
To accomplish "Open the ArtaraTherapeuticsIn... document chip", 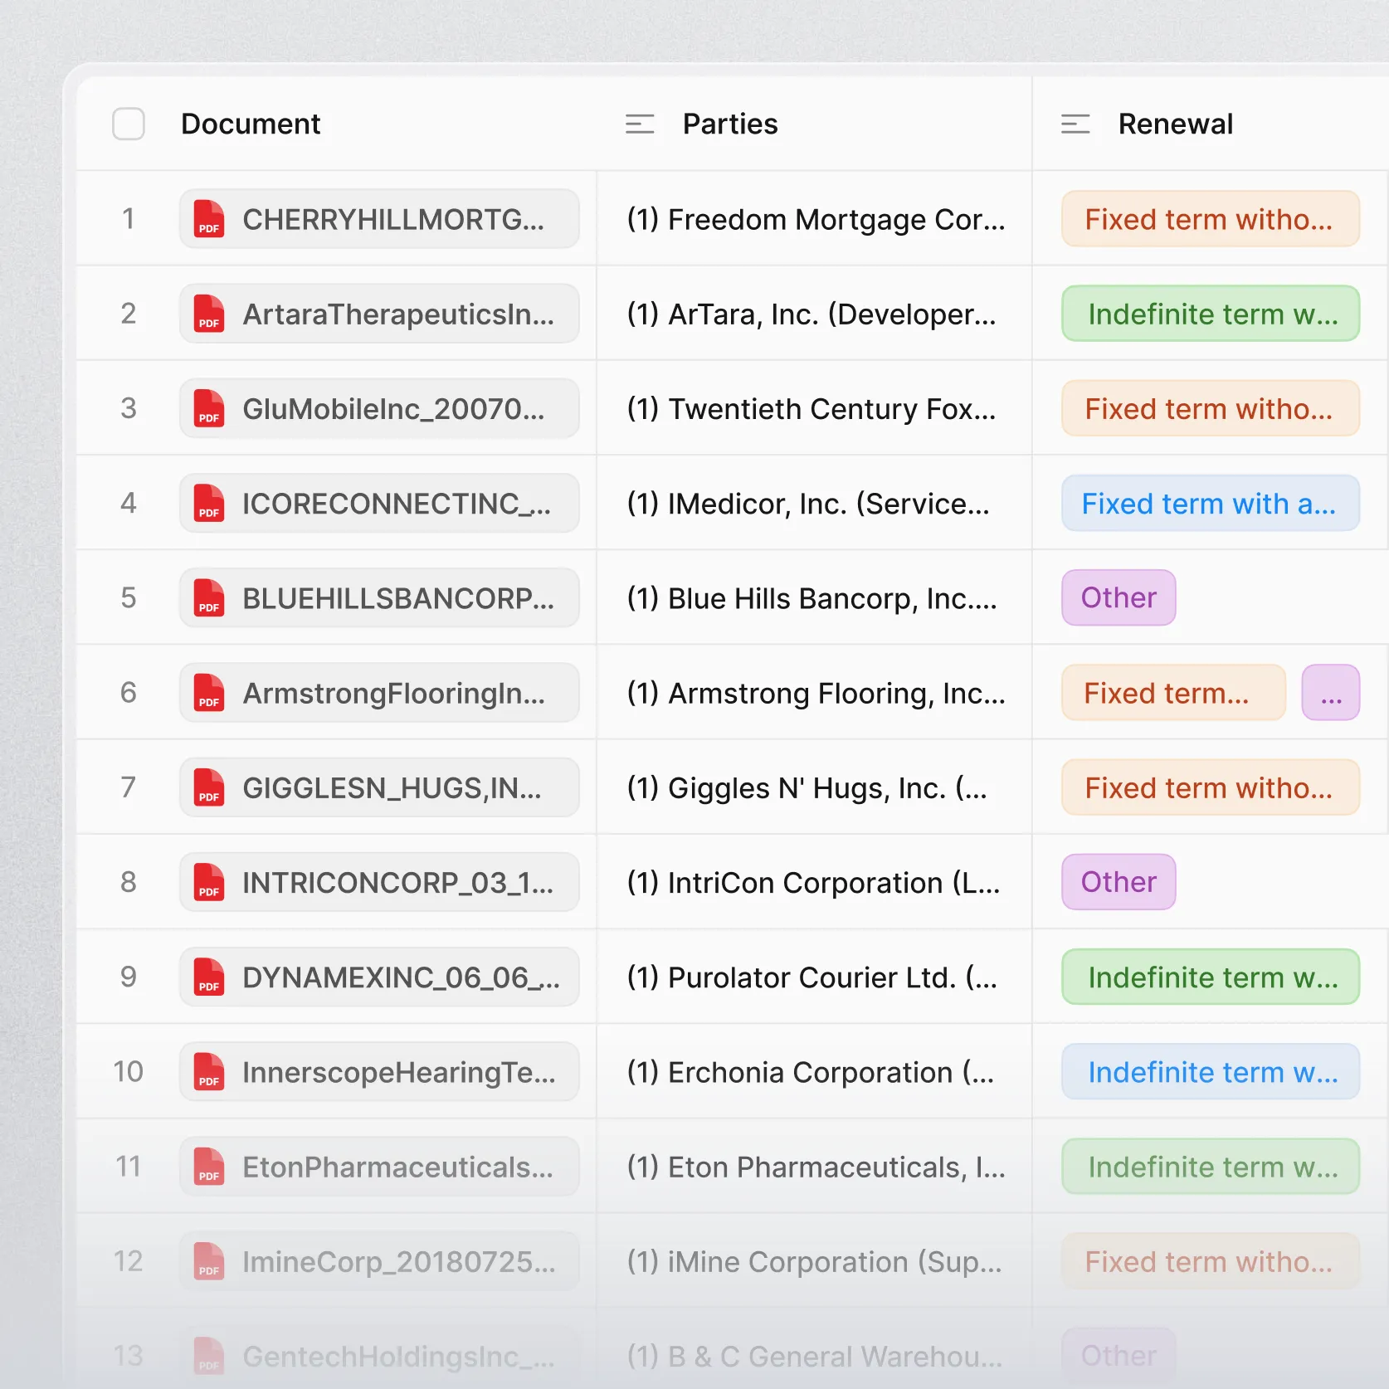I will tap(379, 314).
